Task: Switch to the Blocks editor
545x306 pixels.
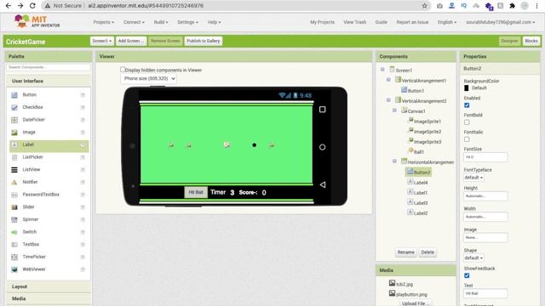Action: pyautogui.click(x=531, y=41)
